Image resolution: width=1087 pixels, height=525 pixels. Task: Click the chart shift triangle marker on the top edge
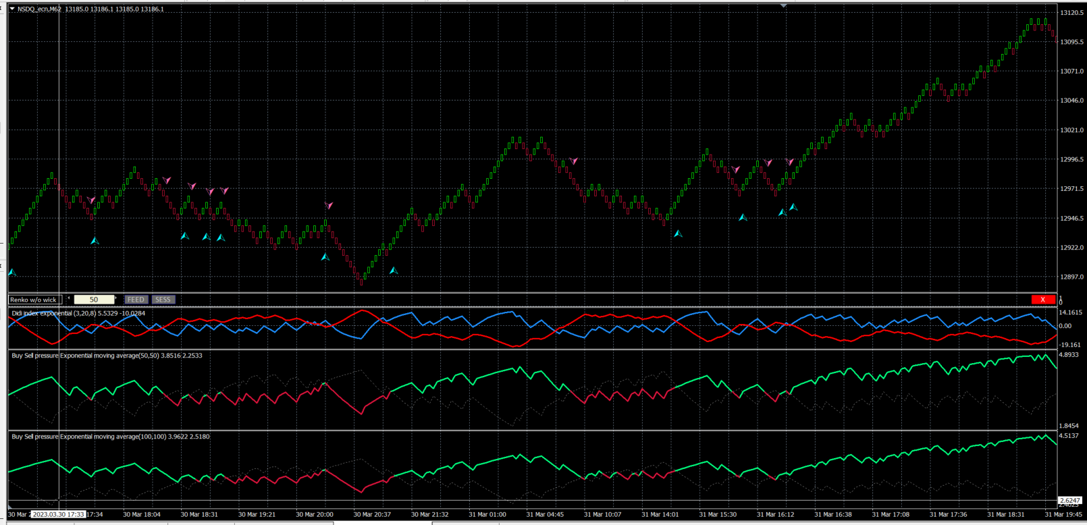pos(783,5)
